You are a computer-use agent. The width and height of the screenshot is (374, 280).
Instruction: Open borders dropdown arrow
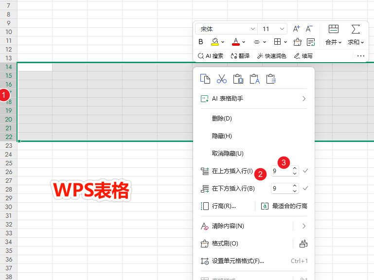(285, 42)
